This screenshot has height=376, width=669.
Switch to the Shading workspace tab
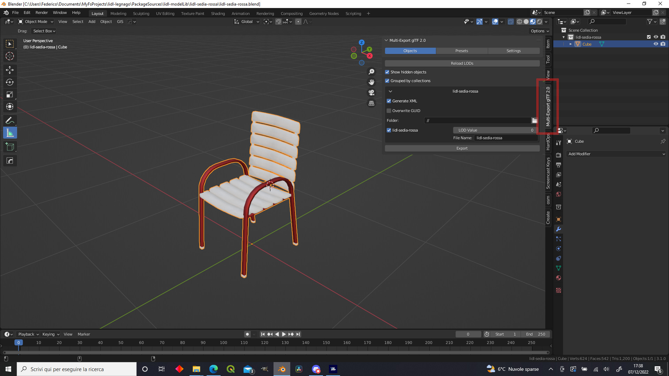(x=218, y=13)
